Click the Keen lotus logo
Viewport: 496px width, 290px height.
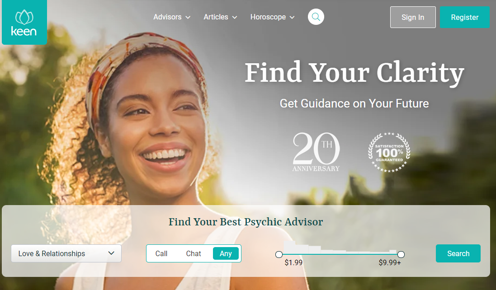pos(24,22)
